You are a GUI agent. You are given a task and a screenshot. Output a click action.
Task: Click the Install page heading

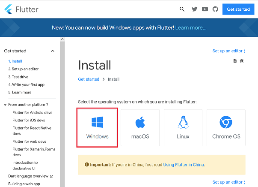(95, 65)
